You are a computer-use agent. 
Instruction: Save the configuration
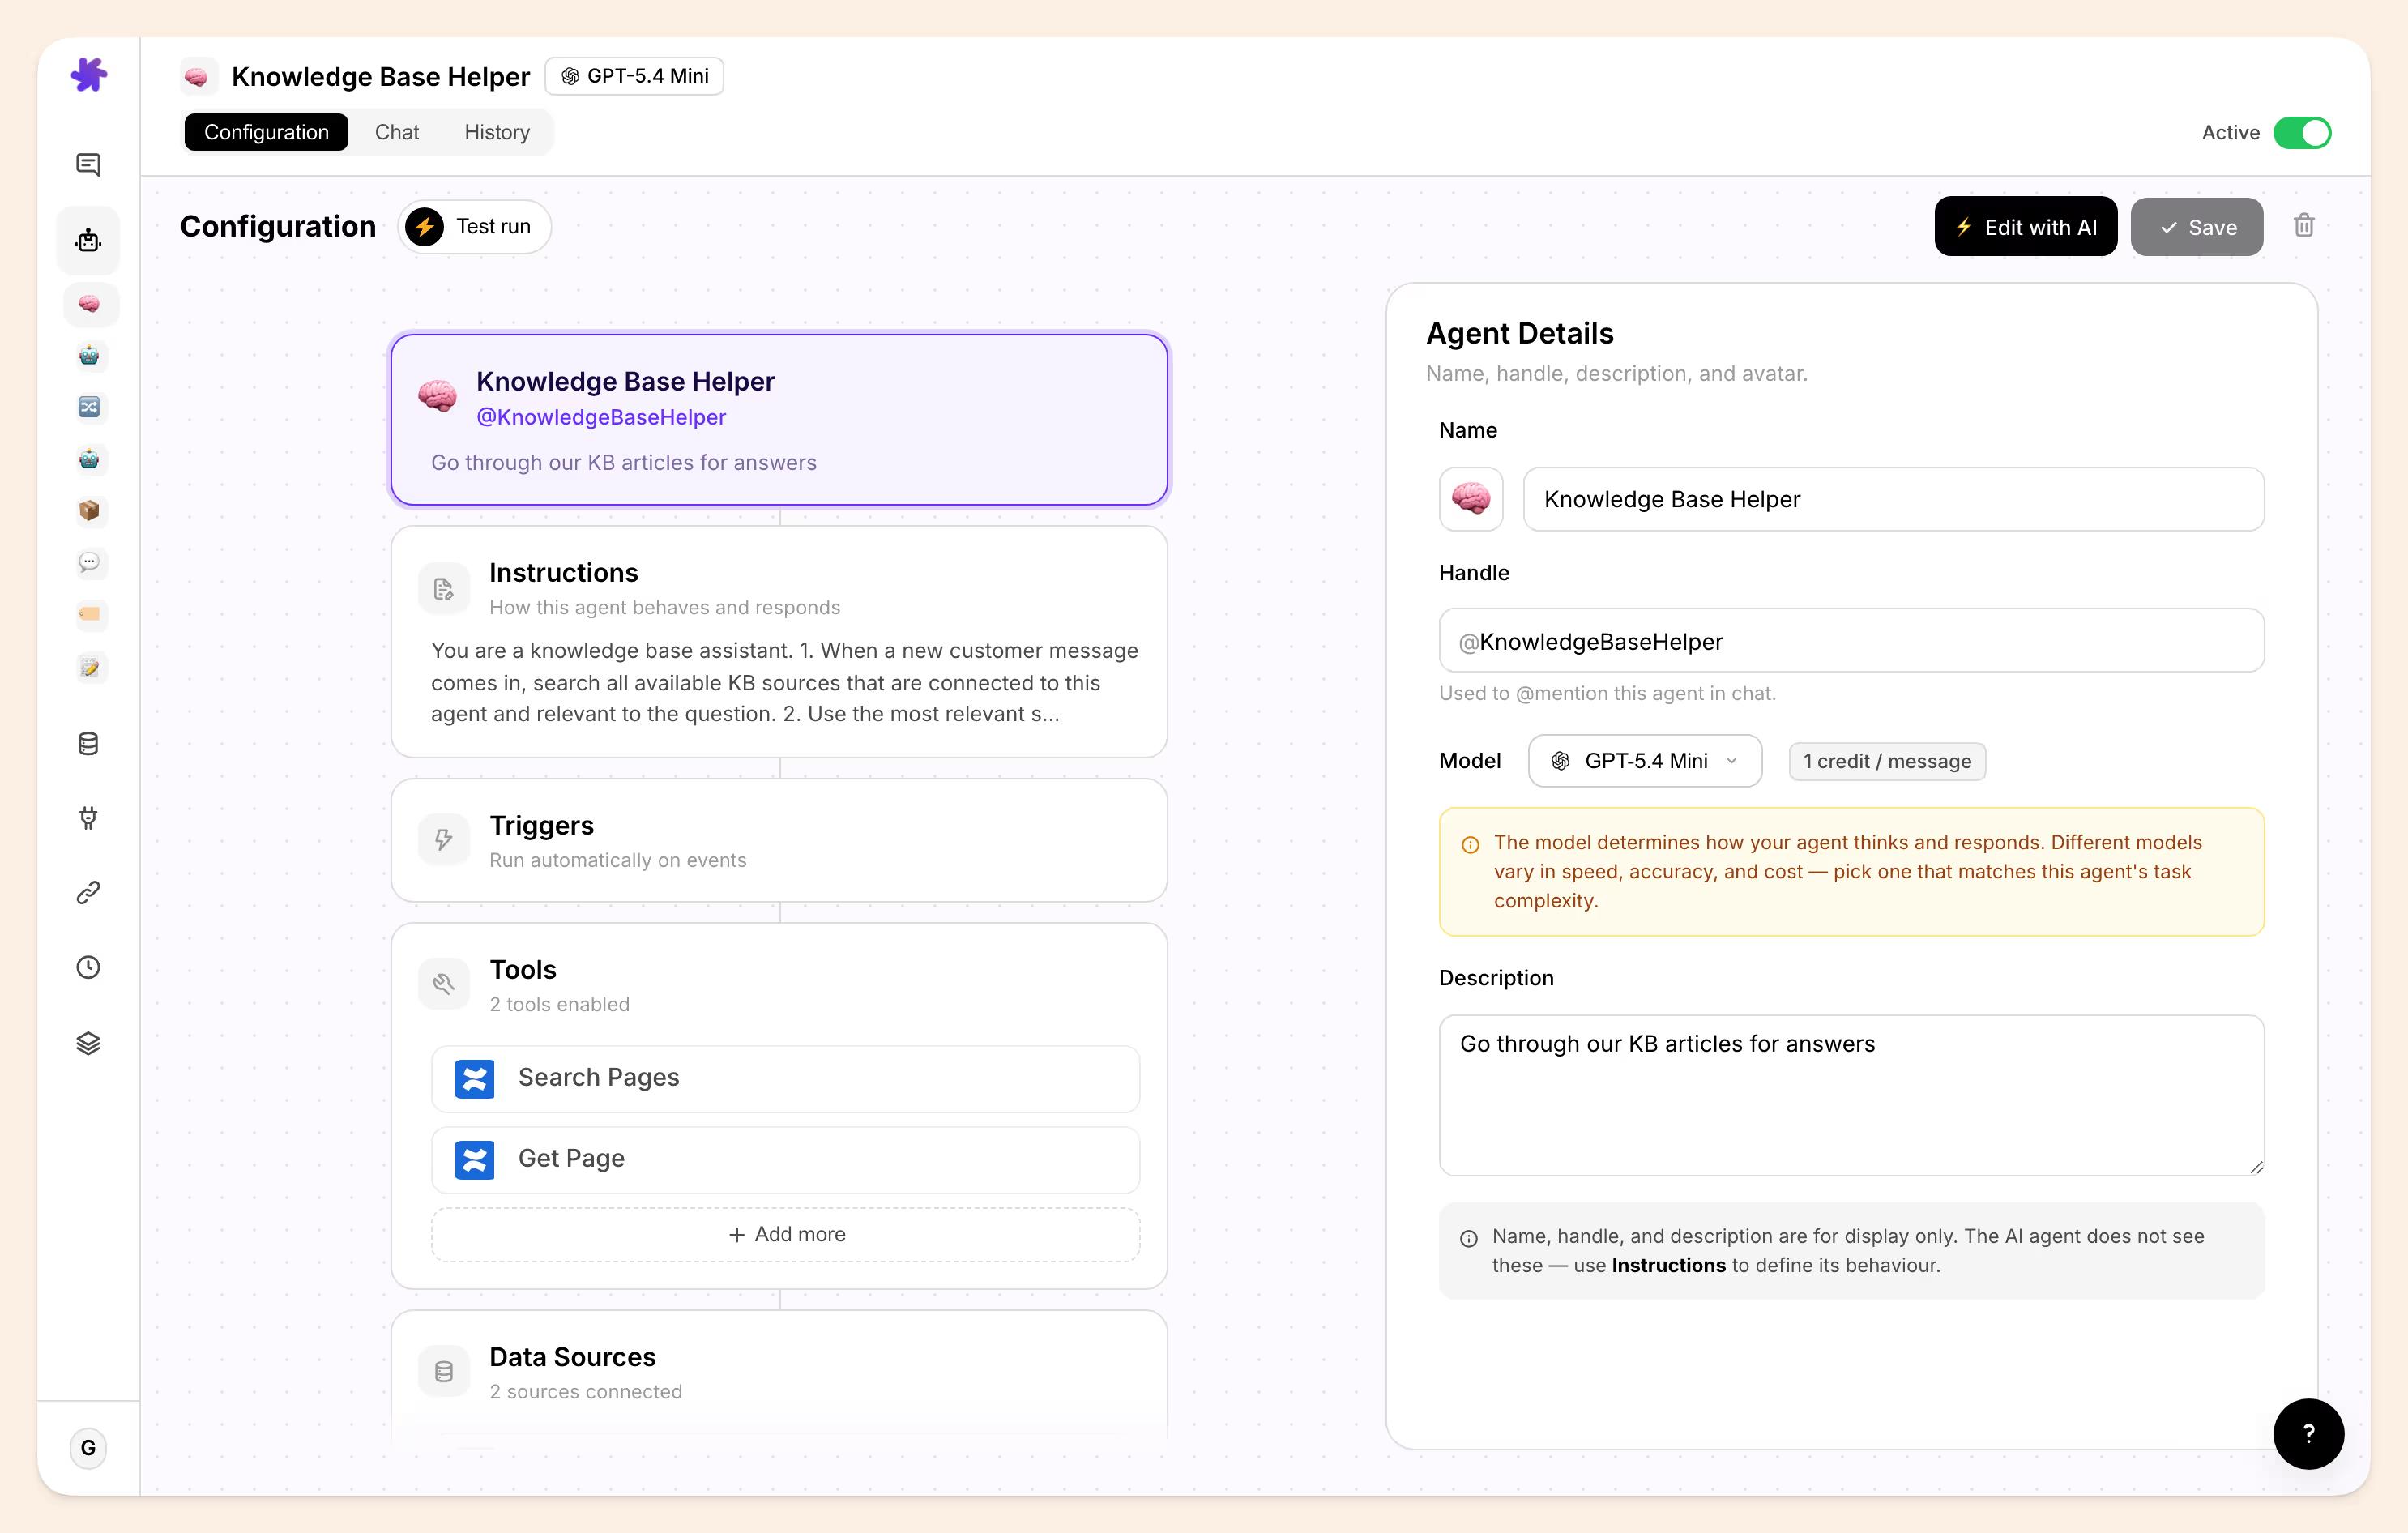(2196, 227)
